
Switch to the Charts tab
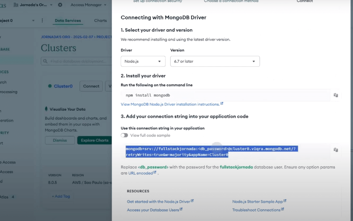point(100,21)
